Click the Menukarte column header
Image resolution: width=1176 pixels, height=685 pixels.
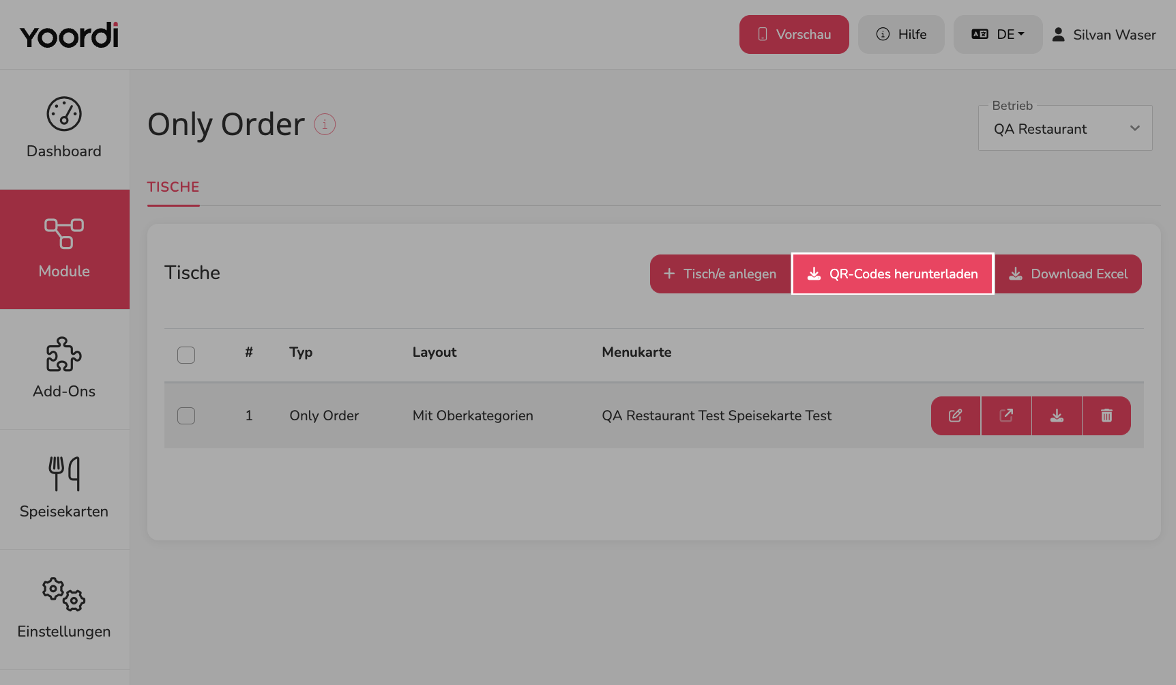coord(636,353)
